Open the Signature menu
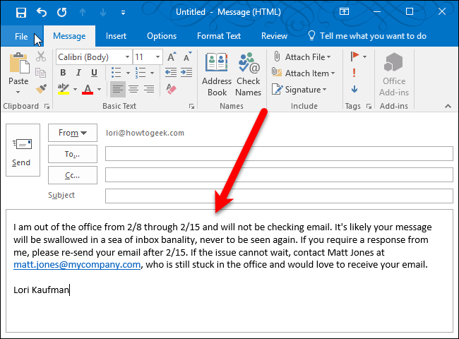 tap(299, 90)
